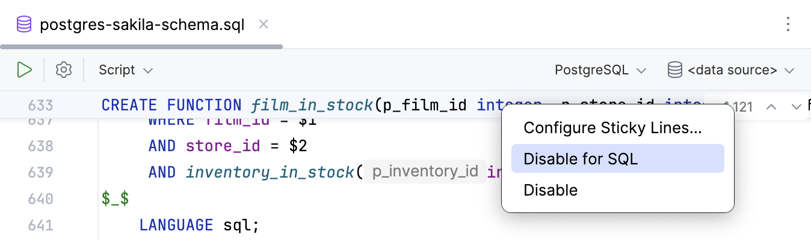Jump to next highlighted problem arrow
The width and height of the screenshot is (811, 240).
click(796, 107)
